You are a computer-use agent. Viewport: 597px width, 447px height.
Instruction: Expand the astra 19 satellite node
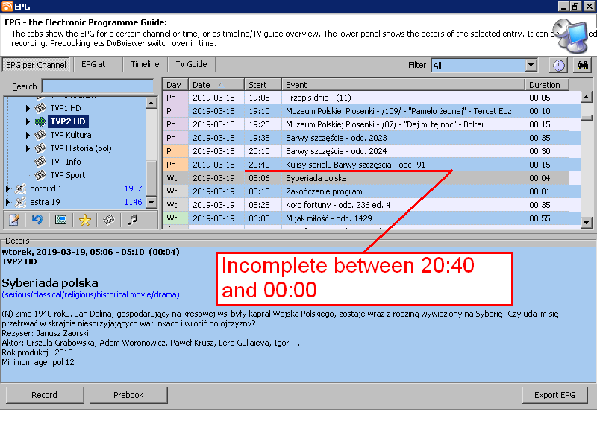click(x=8, y=202)
